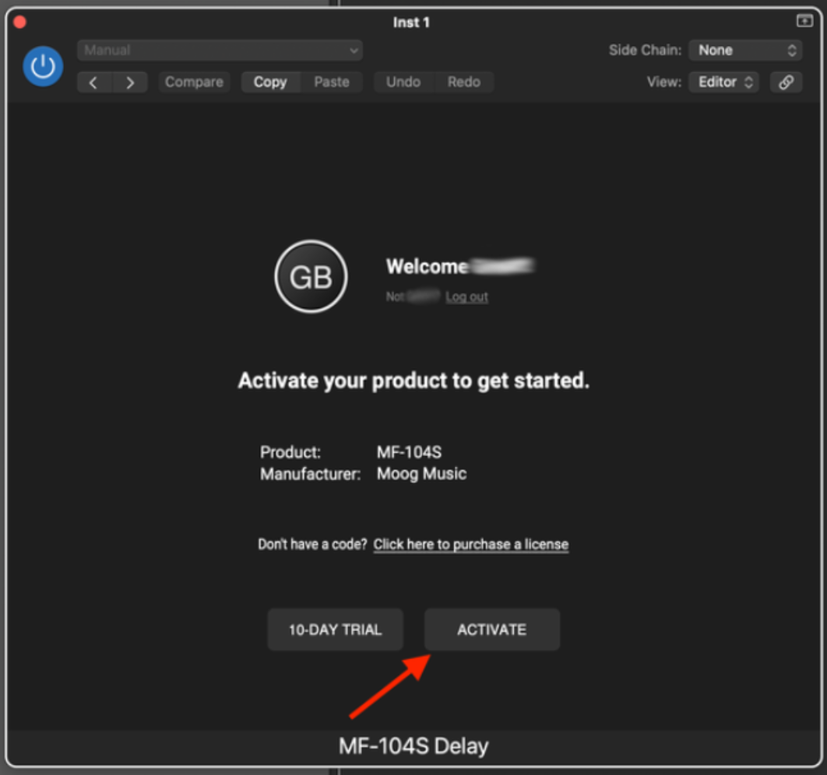Screen dimensions: 827x775
Task: Open the View Editor dropdown
Action: tap(723, 82)
